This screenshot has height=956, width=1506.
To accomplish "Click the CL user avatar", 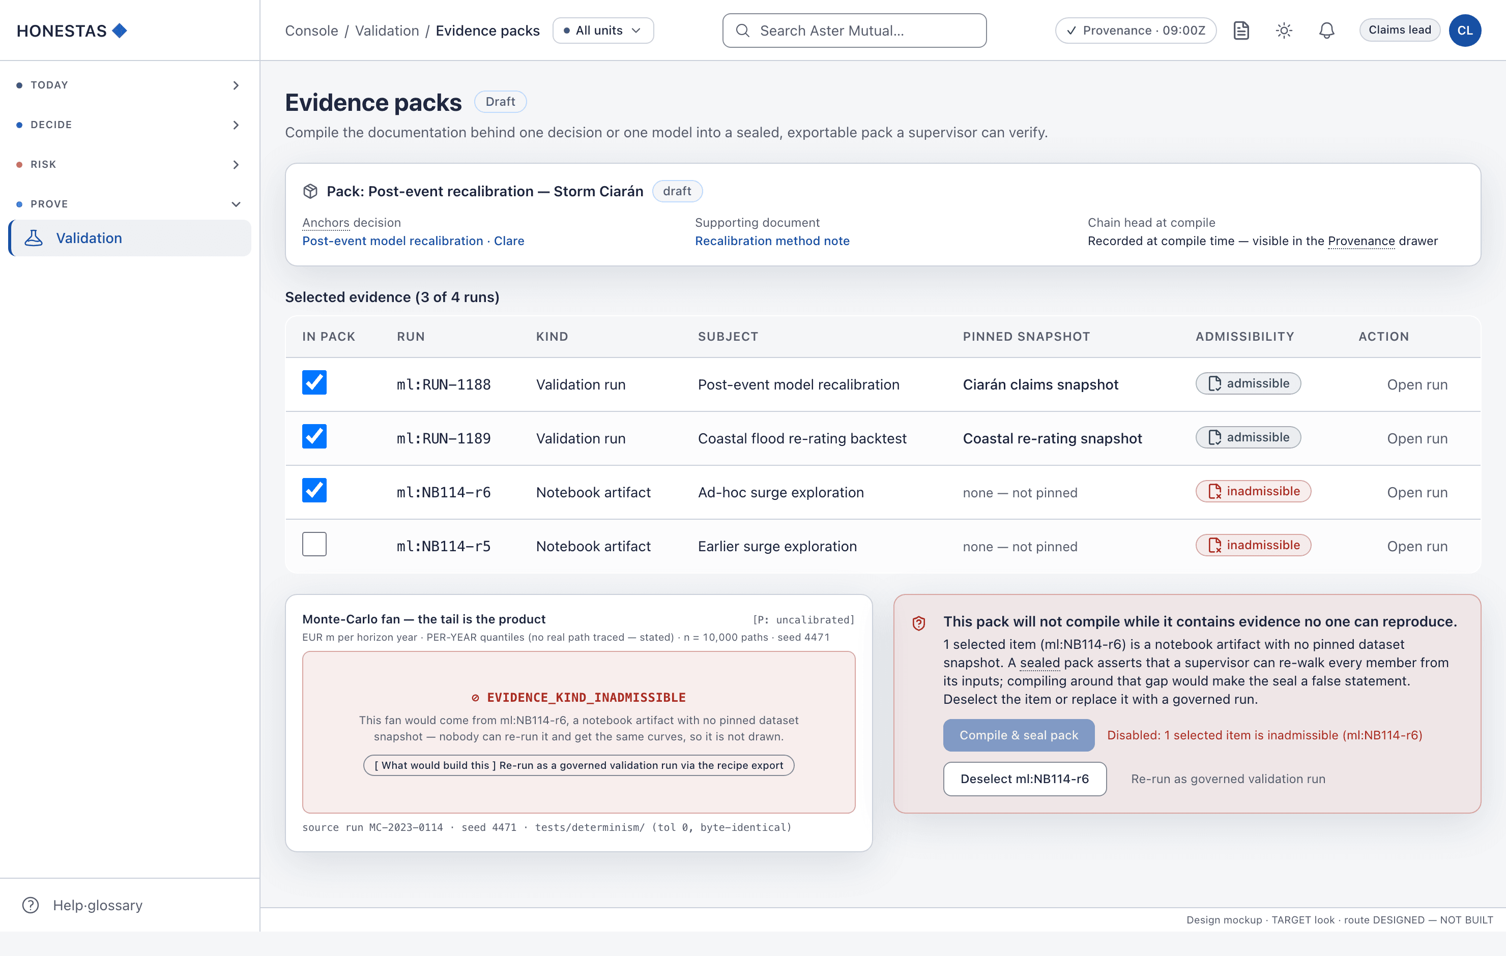I will coord(1465,31).
